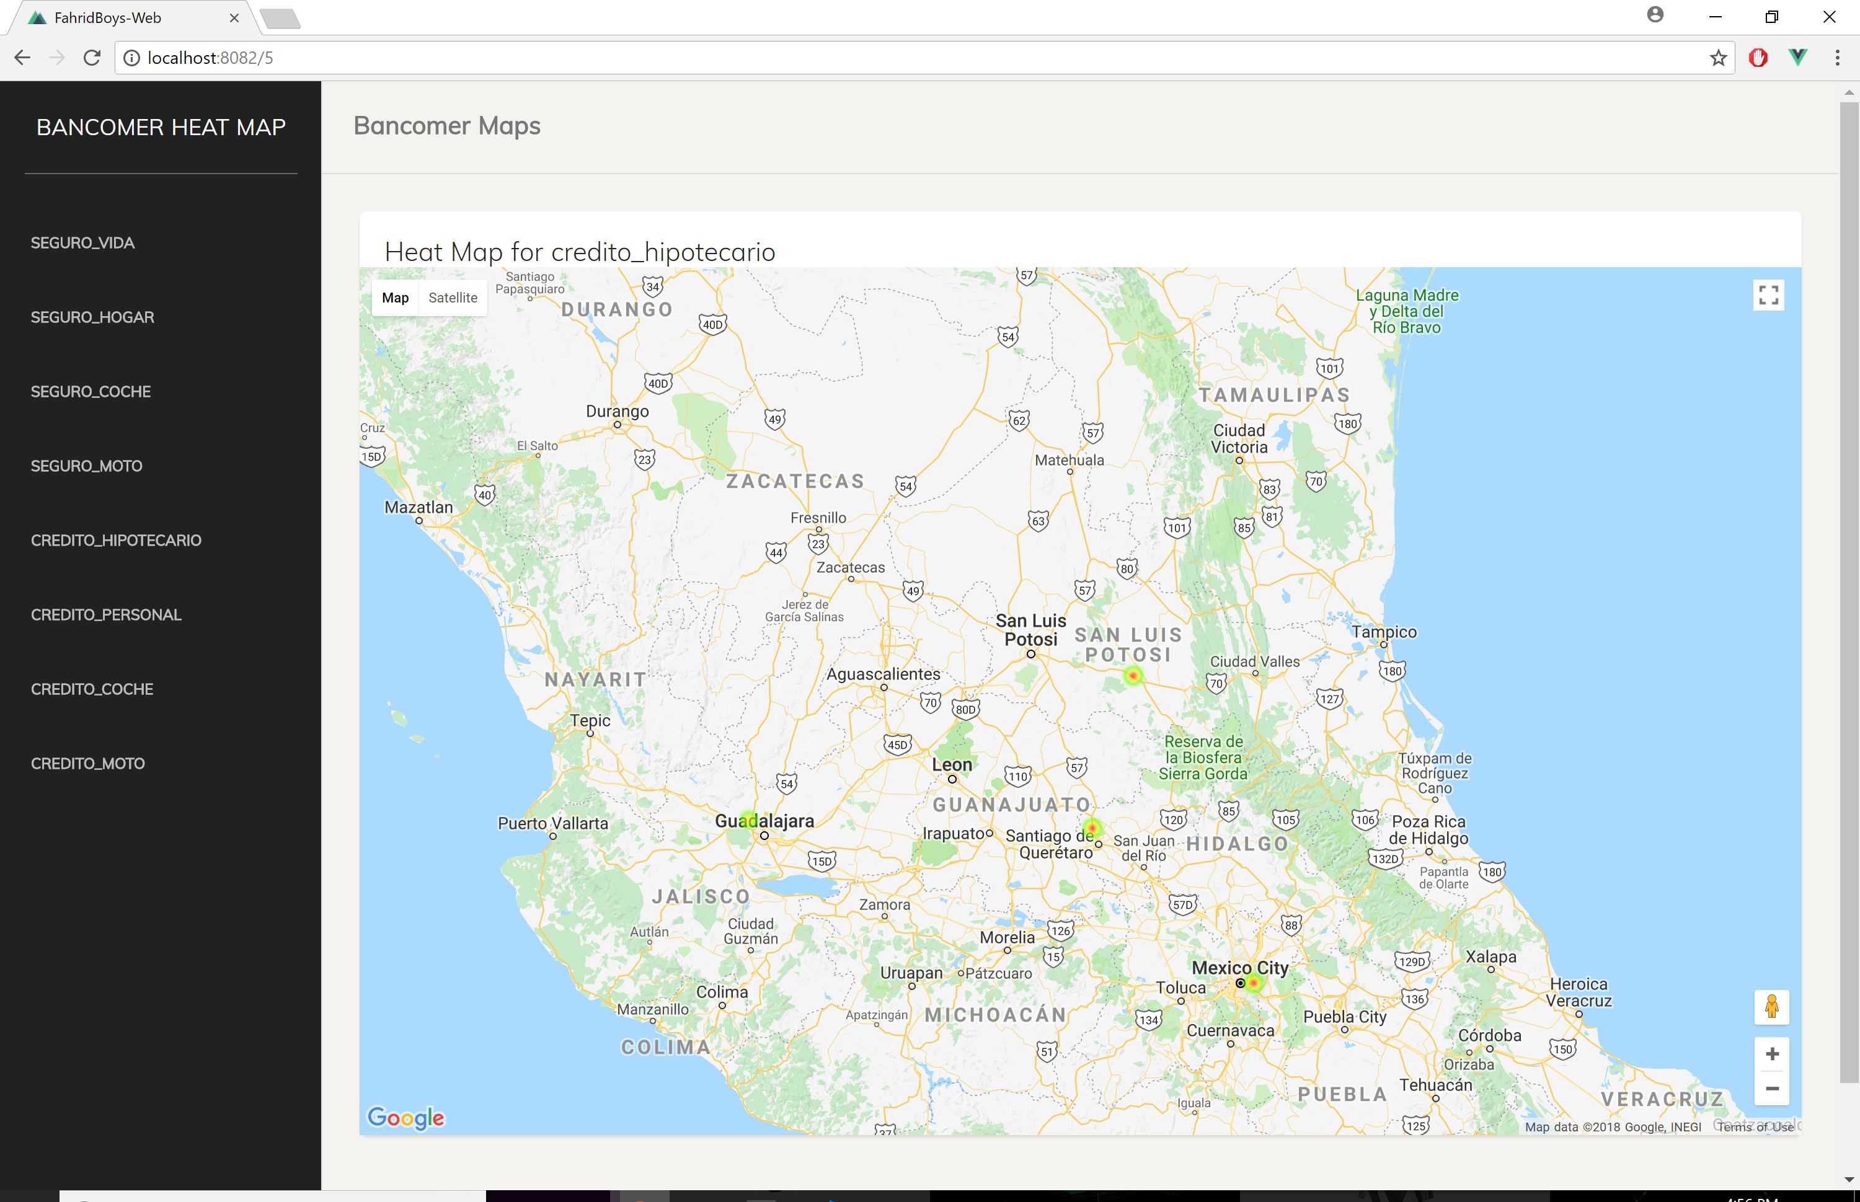Open the Chrome user profile icon
1860x1202 pixels.
click(x=1655, y=15)
